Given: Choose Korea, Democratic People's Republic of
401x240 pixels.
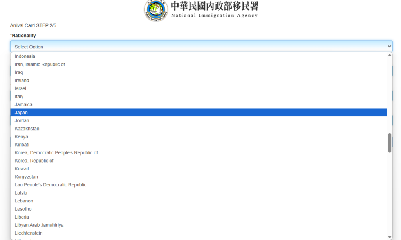Looking at the screenshot, I should pyautogui.click(x=56, y=153).
